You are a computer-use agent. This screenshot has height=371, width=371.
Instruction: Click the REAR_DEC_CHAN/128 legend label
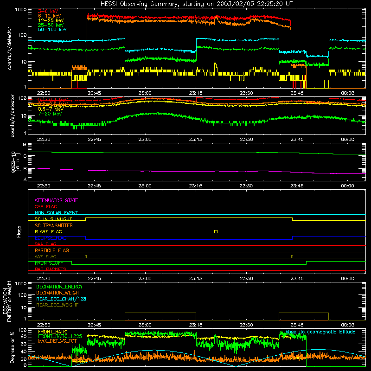(61, 299)
